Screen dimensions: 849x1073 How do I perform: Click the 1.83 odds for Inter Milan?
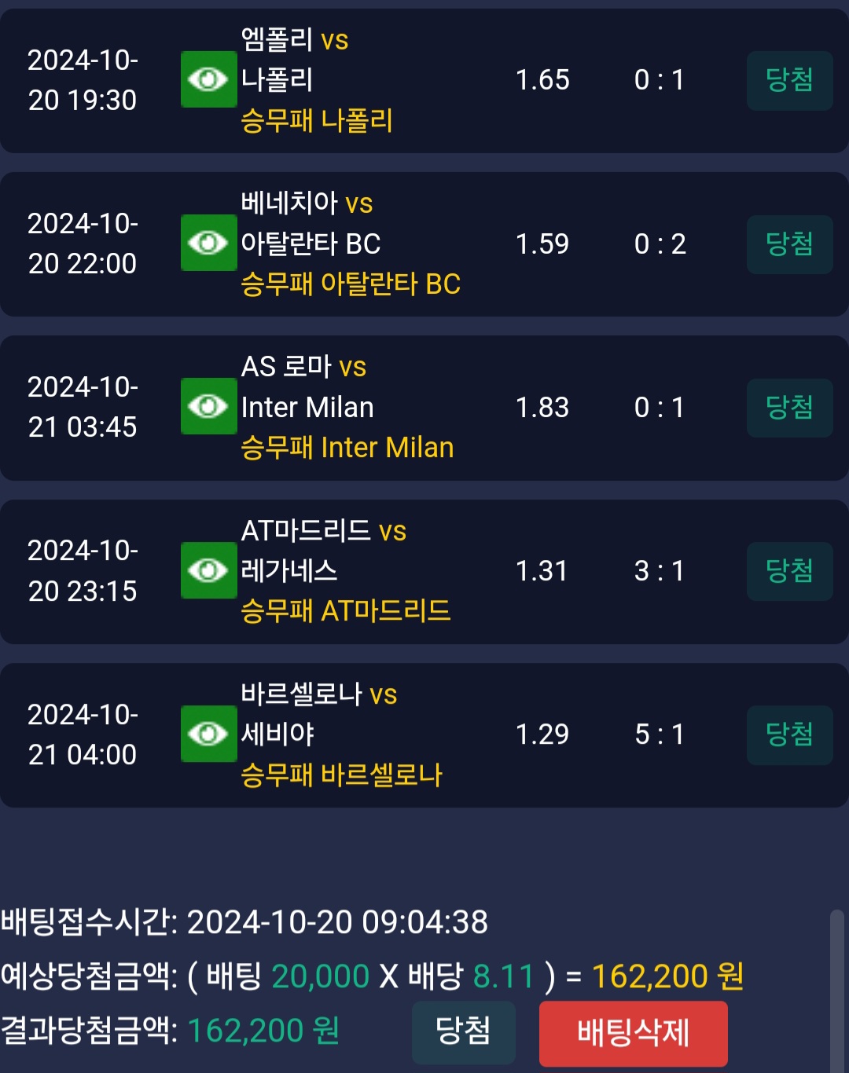click(x=542, y=408)
